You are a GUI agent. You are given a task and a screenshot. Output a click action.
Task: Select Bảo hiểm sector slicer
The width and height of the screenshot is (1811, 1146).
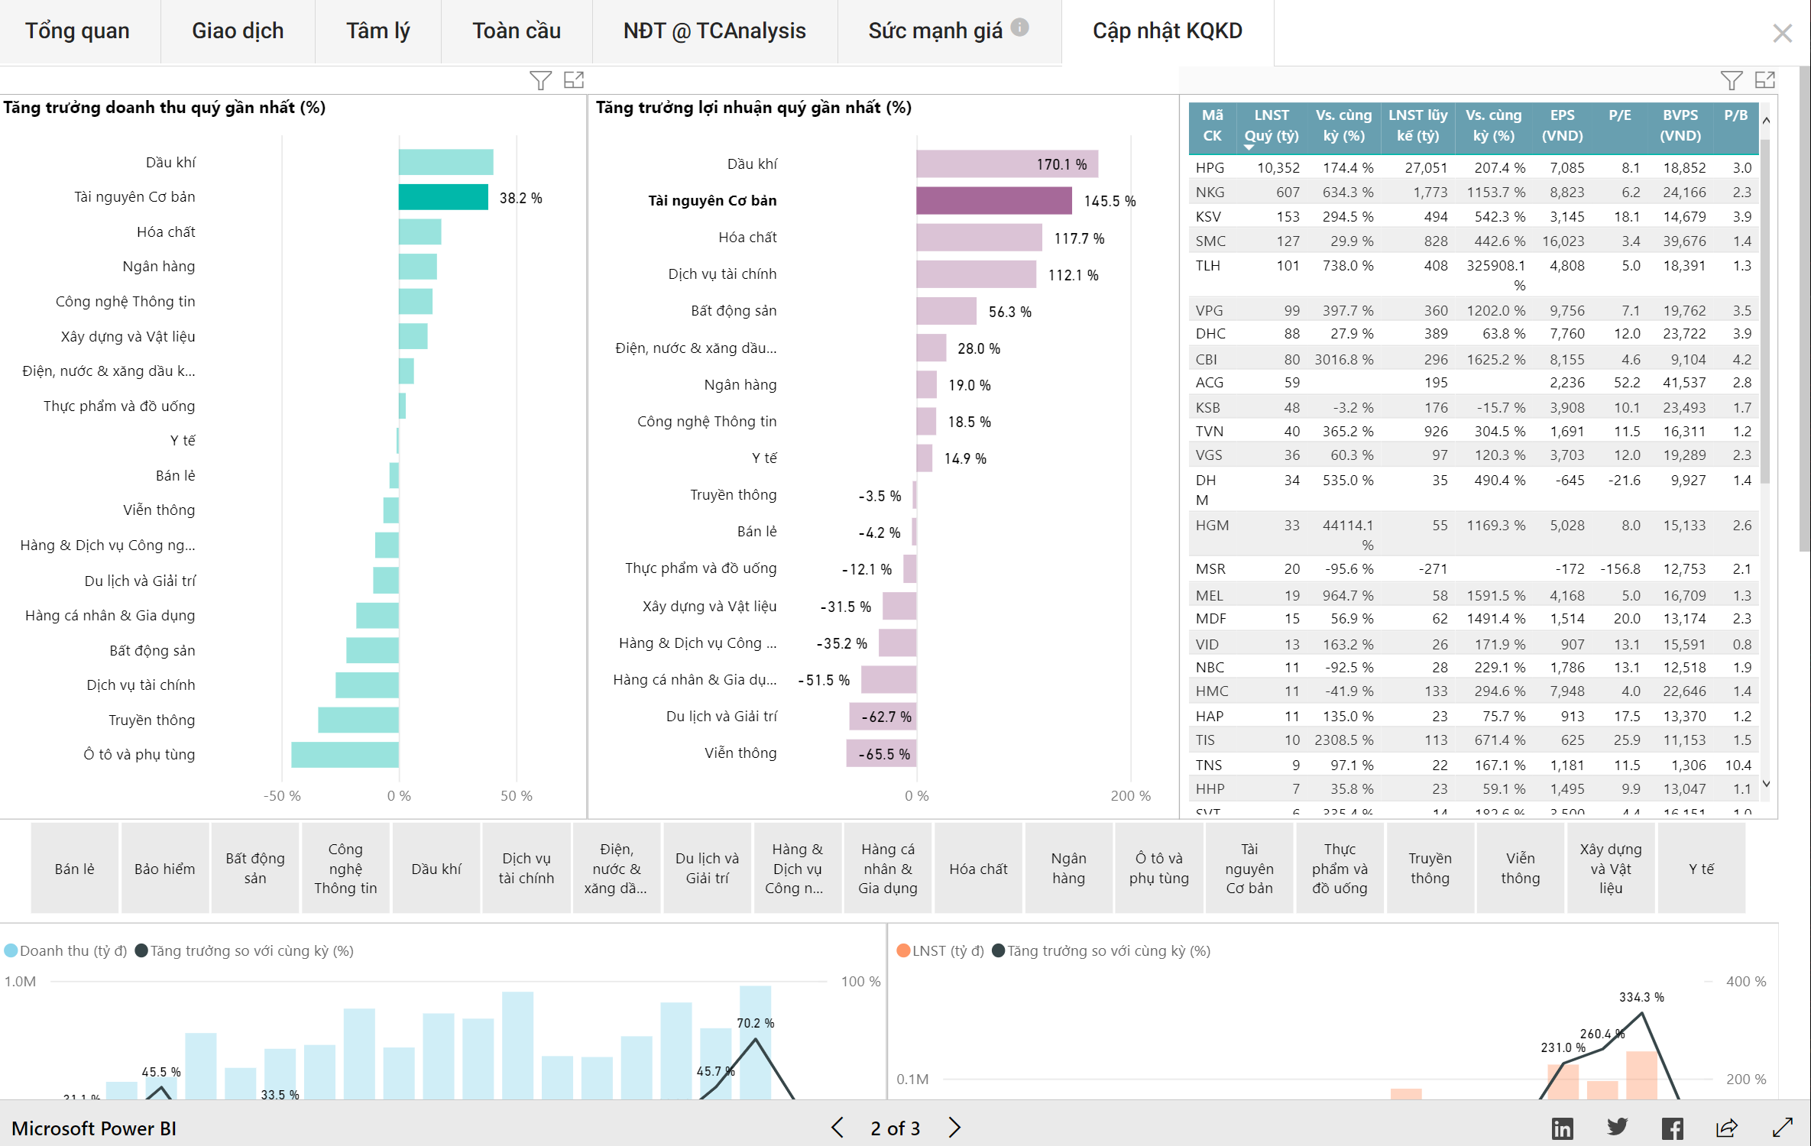[165, 869]
